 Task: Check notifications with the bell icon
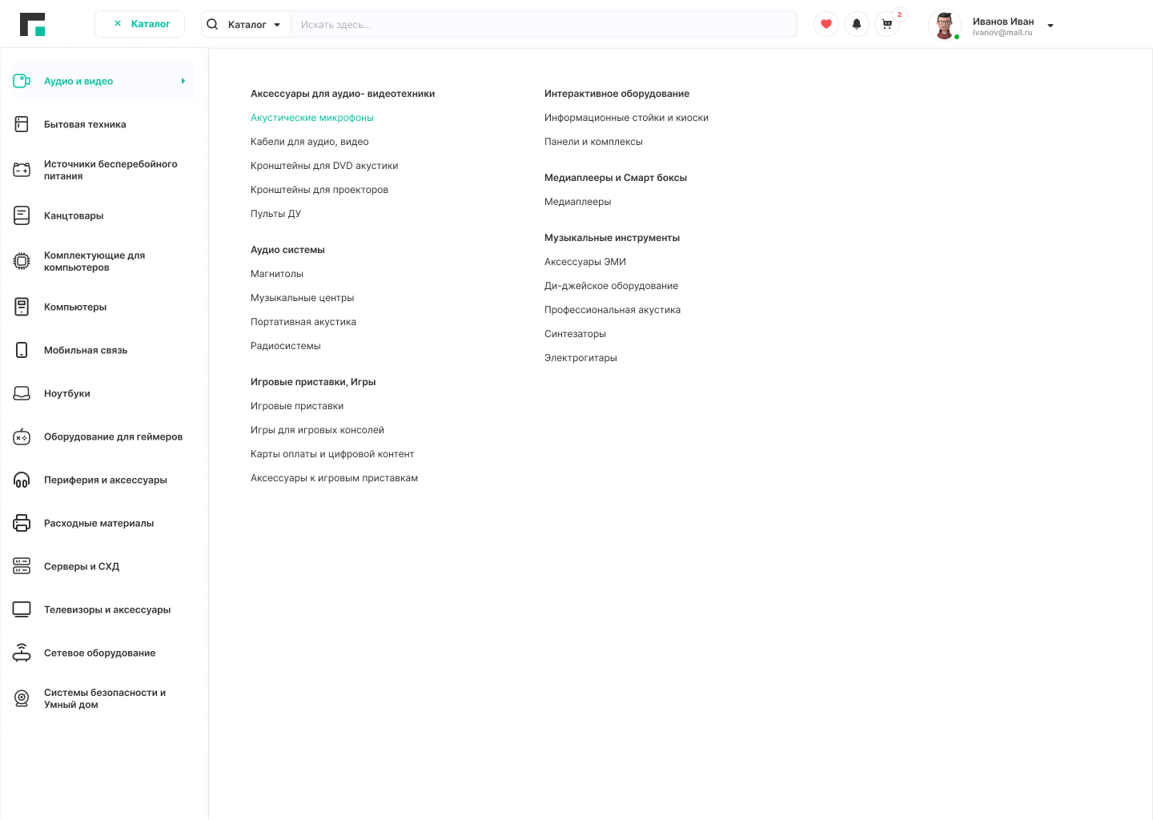tap(856, 23)
